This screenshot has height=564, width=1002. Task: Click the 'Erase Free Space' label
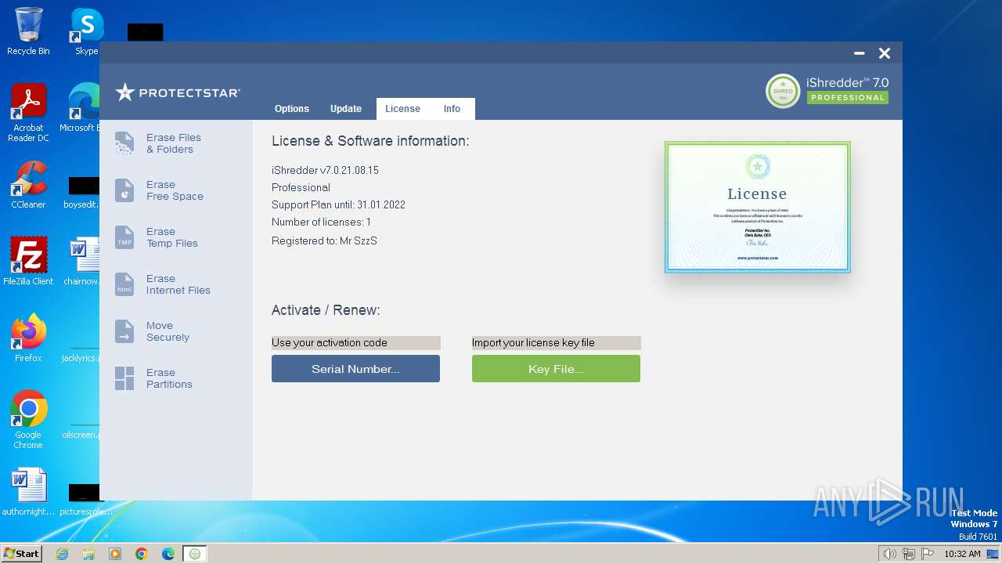coord(175,190)
